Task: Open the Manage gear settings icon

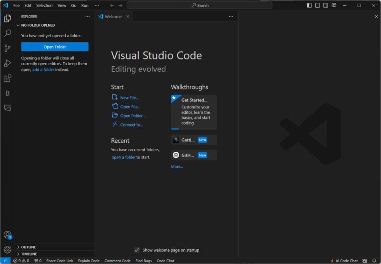Action: point(7,250)
